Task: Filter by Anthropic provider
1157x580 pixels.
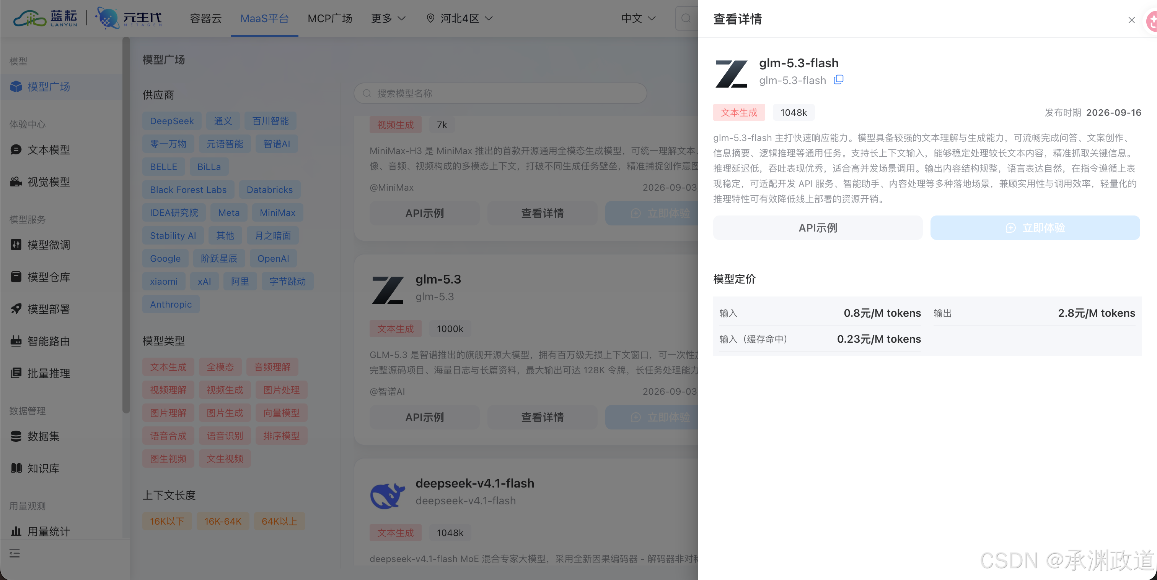Action: pyautogui.click(x=171, y=304)
